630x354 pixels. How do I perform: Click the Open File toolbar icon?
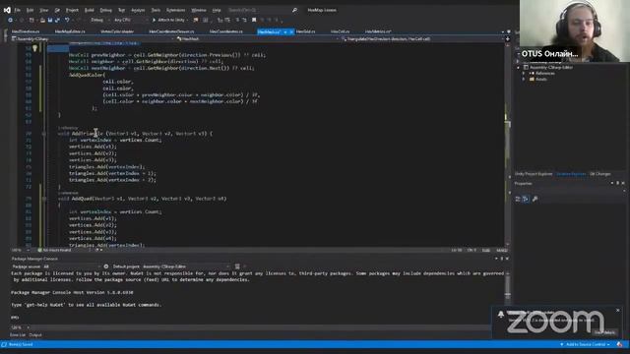tap(42, 20)
